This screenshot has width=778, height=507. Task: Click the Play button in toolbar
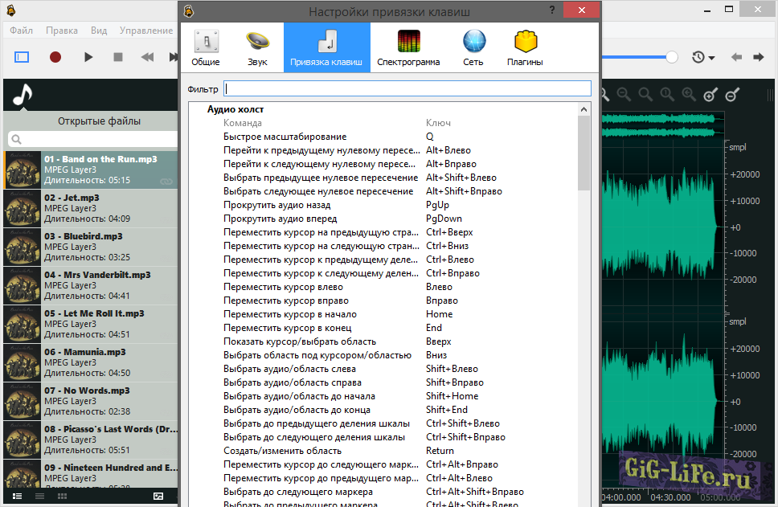pos(88,57)
